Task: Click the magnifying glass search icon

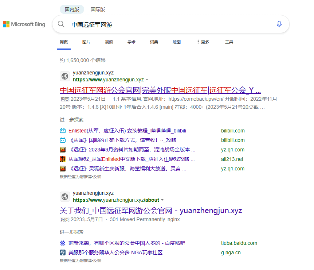Action: pyautogui.click(x=61, y=24)
